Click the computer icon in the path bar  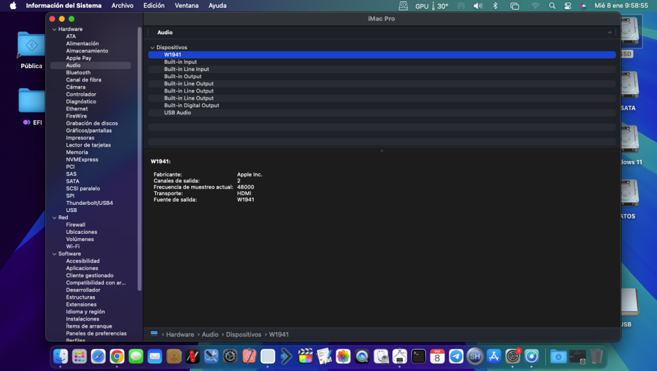[154, 334]
